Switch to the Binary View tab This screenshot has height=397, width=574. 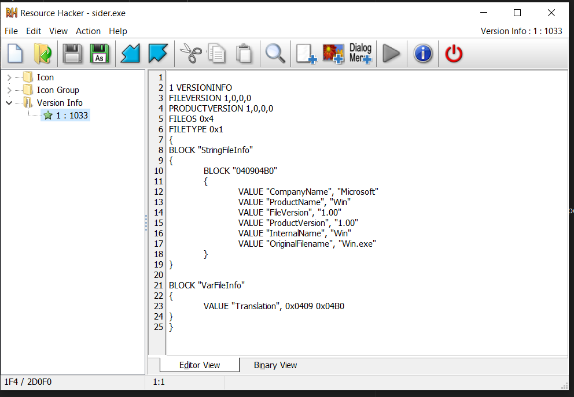(x=275, y=365)
